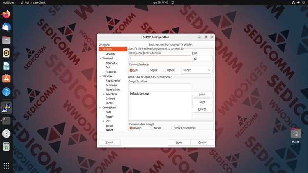Click the Saved Sessions name field
Screen dimensions: 308x173
pos(160,87)
